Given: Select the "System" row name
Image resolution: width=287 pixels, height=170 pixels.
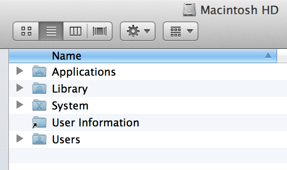Looking at the screenshot, I should [70, 106].
